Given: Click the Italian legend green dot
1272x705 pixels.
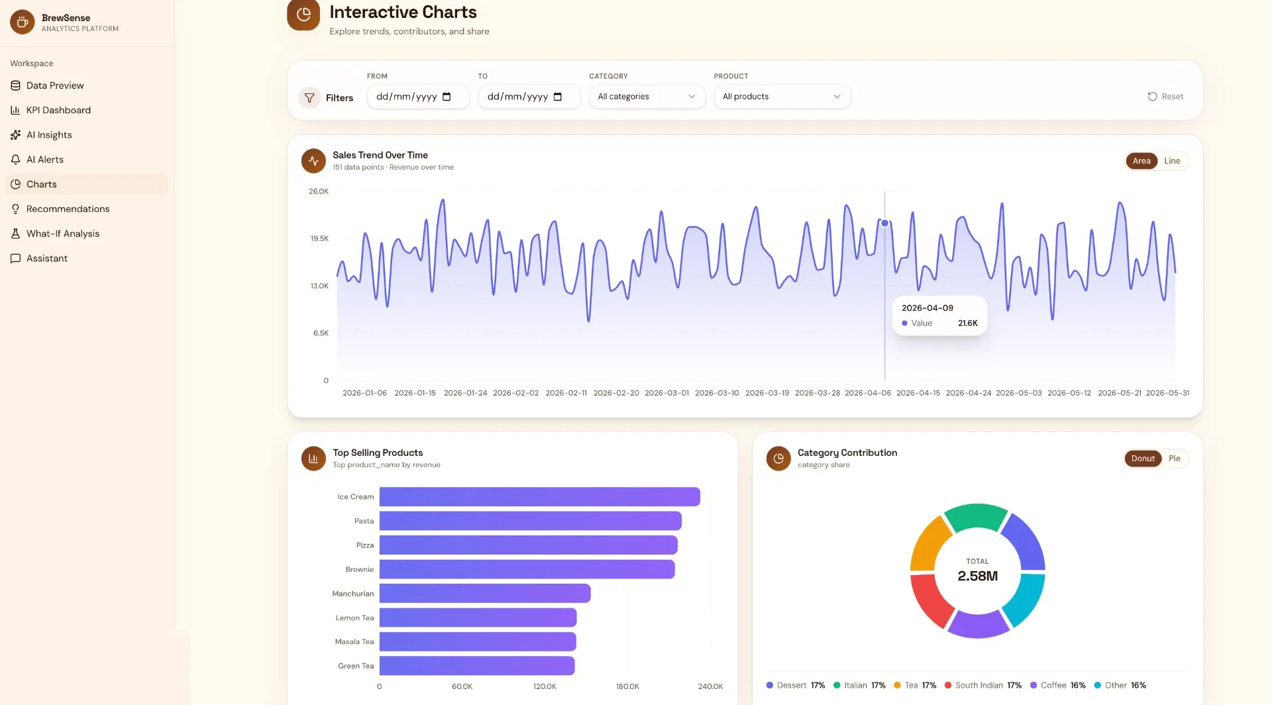Looking at the screenshot, I should click(837, 685).
